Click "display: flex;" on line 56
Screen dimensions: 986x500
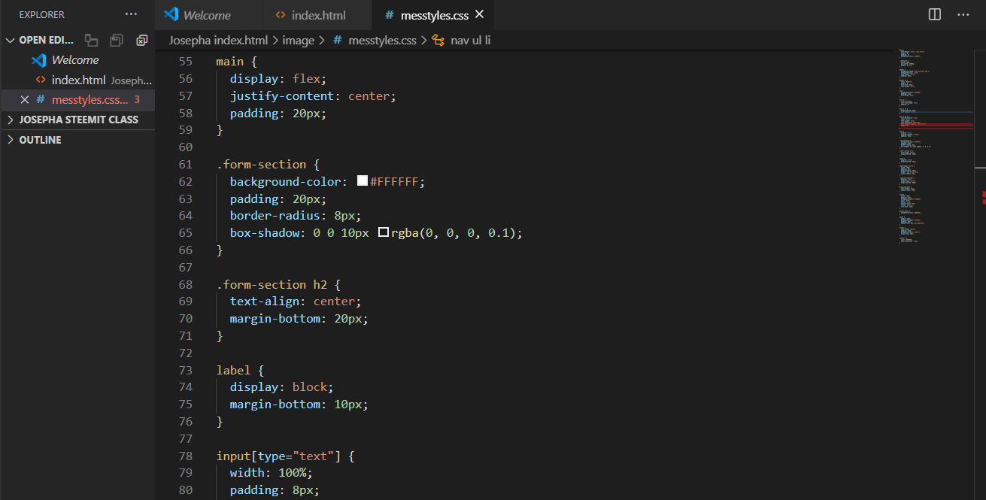278,78
